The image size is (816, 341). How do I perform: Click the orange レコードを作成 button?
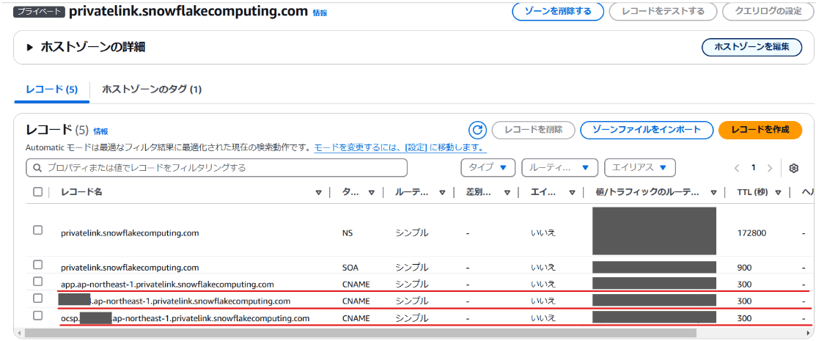[x=760, y=130]
